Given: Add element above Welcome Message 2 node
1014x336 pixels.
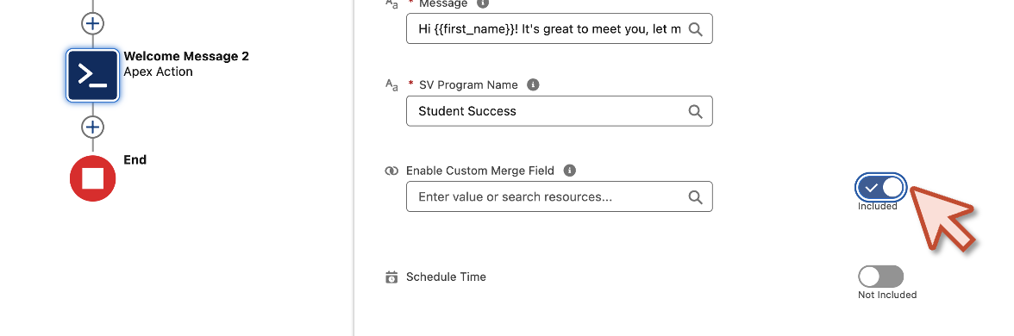Looking at the screenshot, I should click(92, 23).
